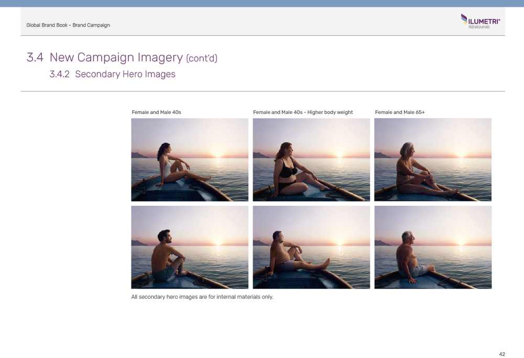
Task: Click the page number 42
Action: 502,354
